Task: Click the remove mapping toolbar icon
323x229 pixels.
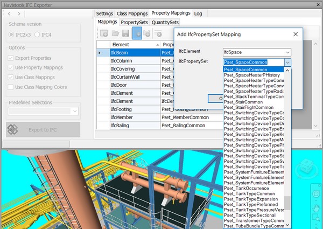Action: 159,34
